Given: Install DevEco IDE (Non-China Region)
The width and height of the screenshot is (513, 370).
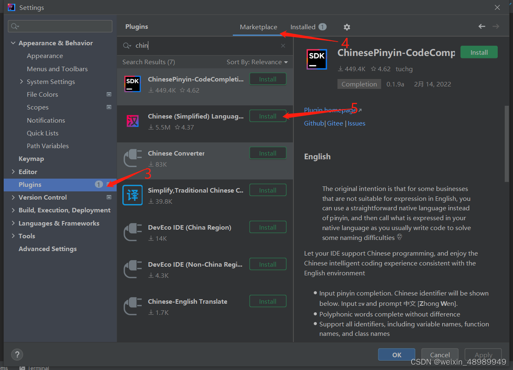Looking at the screenshot, I should 268,264.
